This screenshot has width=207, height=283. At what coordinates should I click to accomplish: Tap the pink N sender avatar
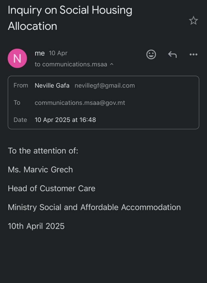coord(17,58)
